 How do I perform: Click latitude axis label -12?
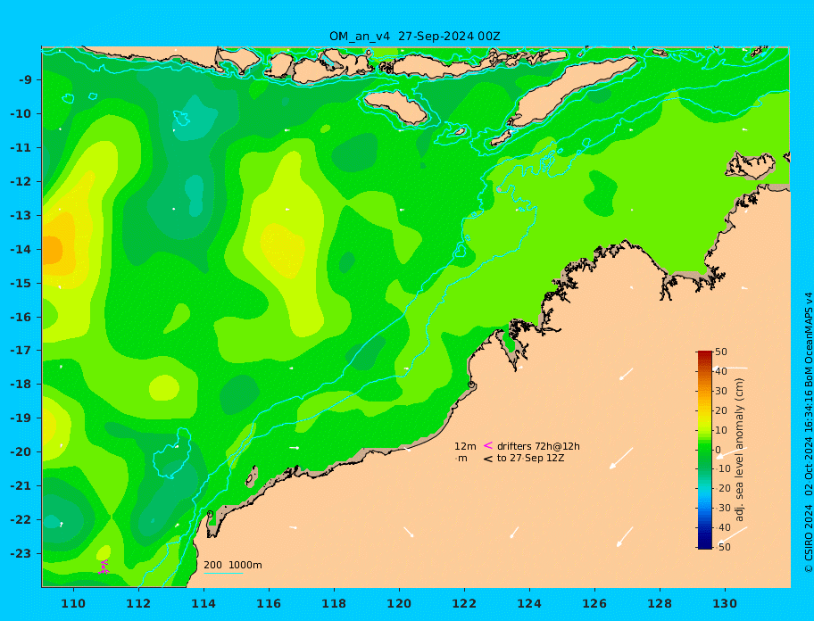[21, 182]
